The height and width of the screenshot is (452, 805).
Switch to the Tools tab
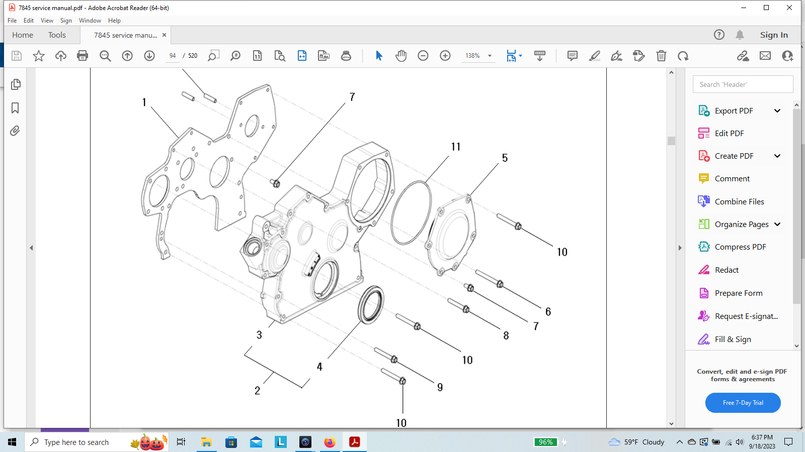[x=57, y=35]
